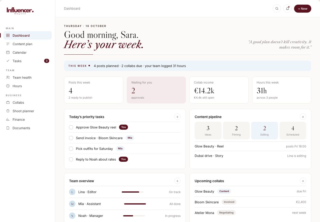
Task: Tick Send invoice Bloom Skincare checkbox
Action: pyautogui.click(x=71, y=138)
